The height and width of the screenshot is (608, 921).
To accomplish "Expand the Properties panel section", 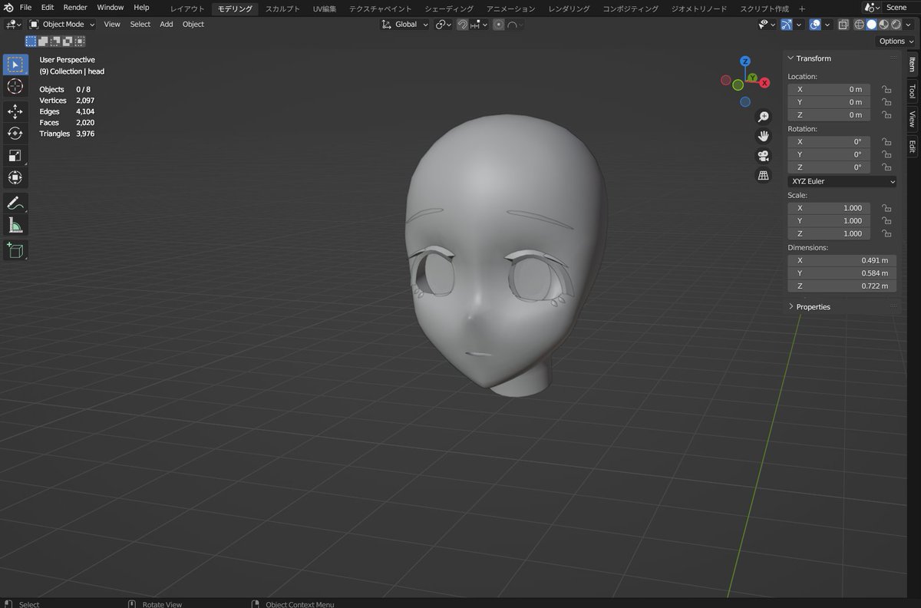I will 813,306.
